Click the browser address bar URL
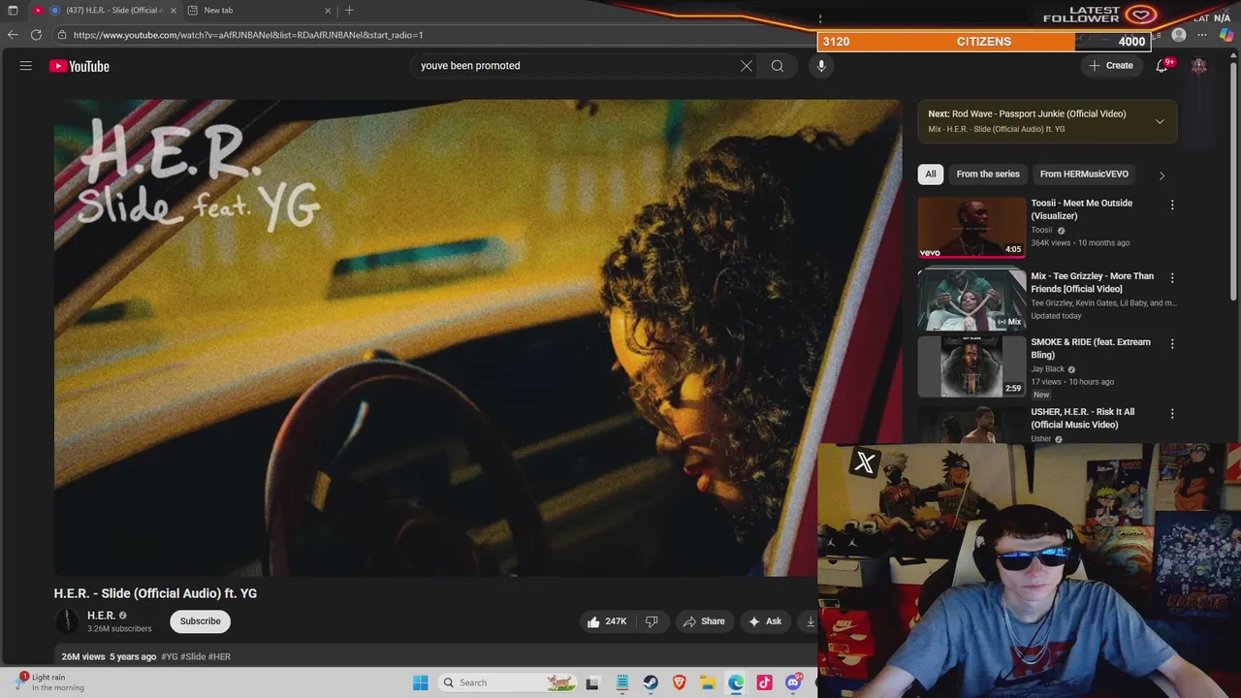Screen dimensions: 1241x698 pos(248,35)
